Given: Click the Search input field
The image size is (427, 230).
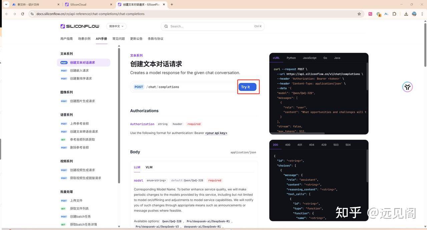Looking at the screenshot, I should (212, 26).
